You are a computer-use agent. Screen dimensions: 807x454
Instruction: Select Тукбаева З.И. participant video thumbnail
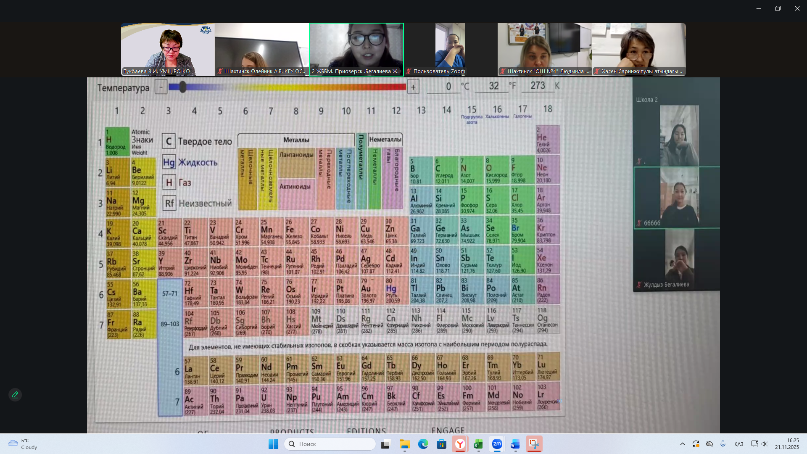pyautogui.click(x=168, y=49)
